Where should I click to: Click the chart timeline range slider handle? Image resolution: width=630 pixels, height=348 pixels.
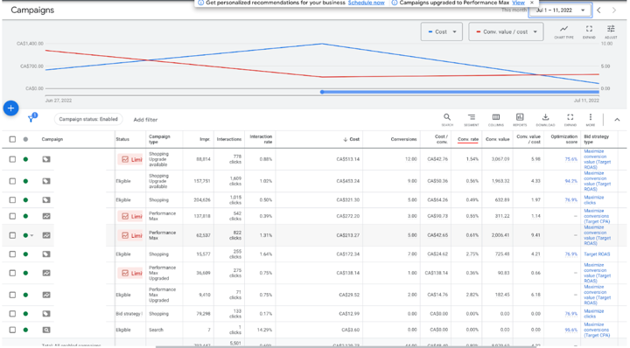(322, 92)
